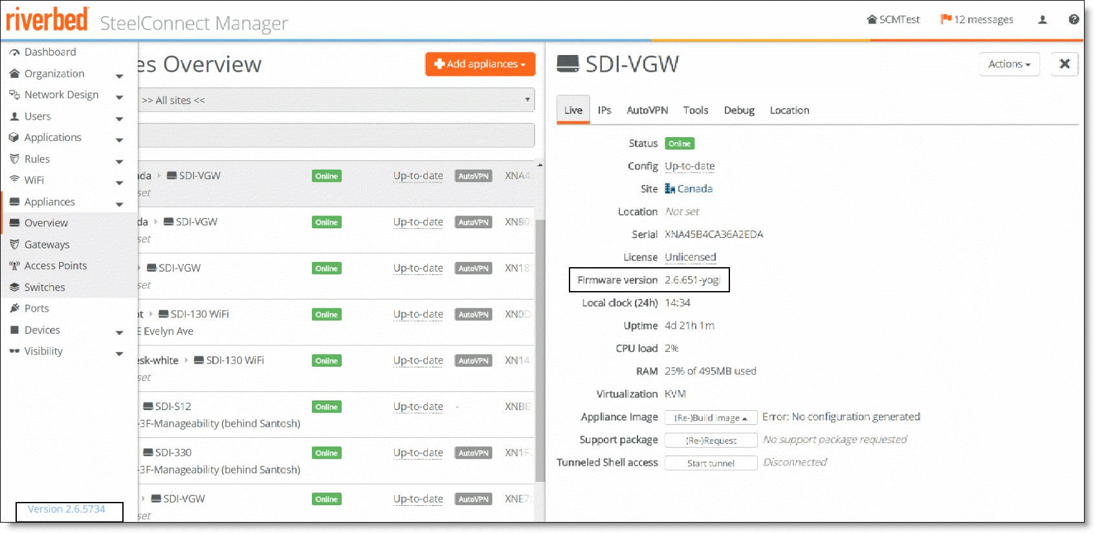Click the SDI-VGW panel title appliance icon
The width and height of the screenshot is (1095, 533).
pyautogui.click(x=568, y=63)
